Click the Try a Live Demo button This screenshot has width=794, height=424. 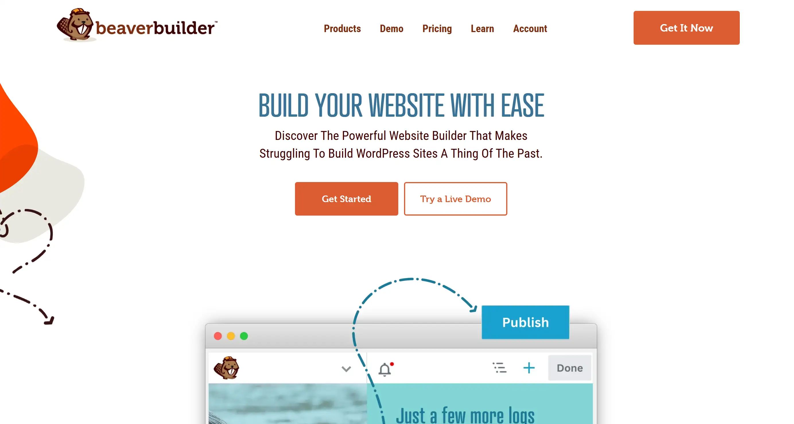(x=455, y=198)
